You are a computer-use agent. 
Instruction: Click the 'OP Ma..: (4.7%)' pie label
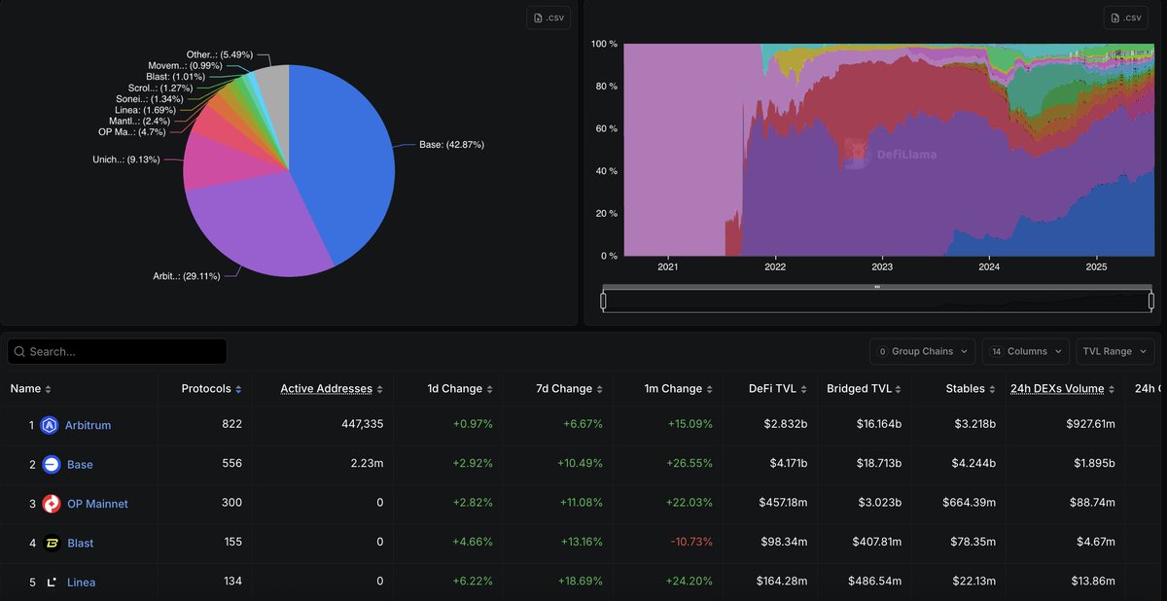132,131
